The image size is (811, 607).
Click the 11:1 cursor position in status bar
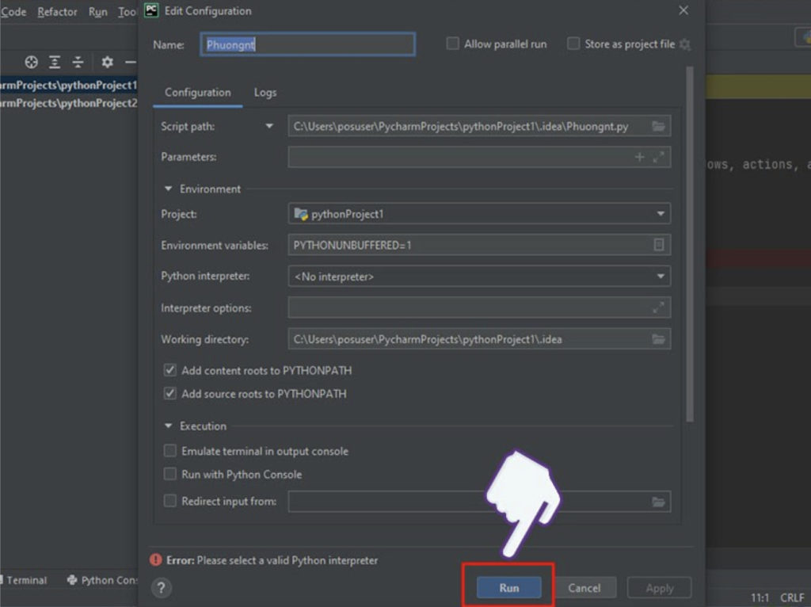coord(760,597)
